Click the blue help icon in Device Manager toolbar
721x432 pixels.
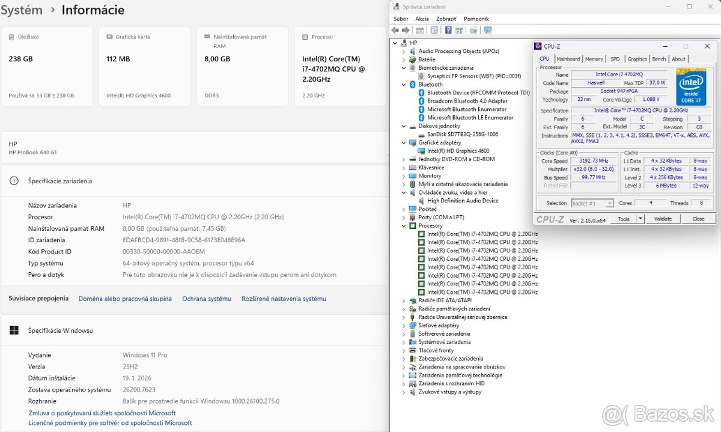448,30
